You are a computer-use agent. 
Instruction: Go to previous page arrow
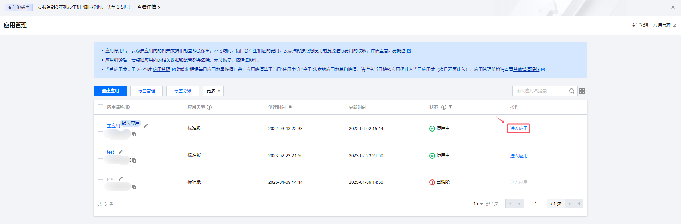[x=519, y=204]
